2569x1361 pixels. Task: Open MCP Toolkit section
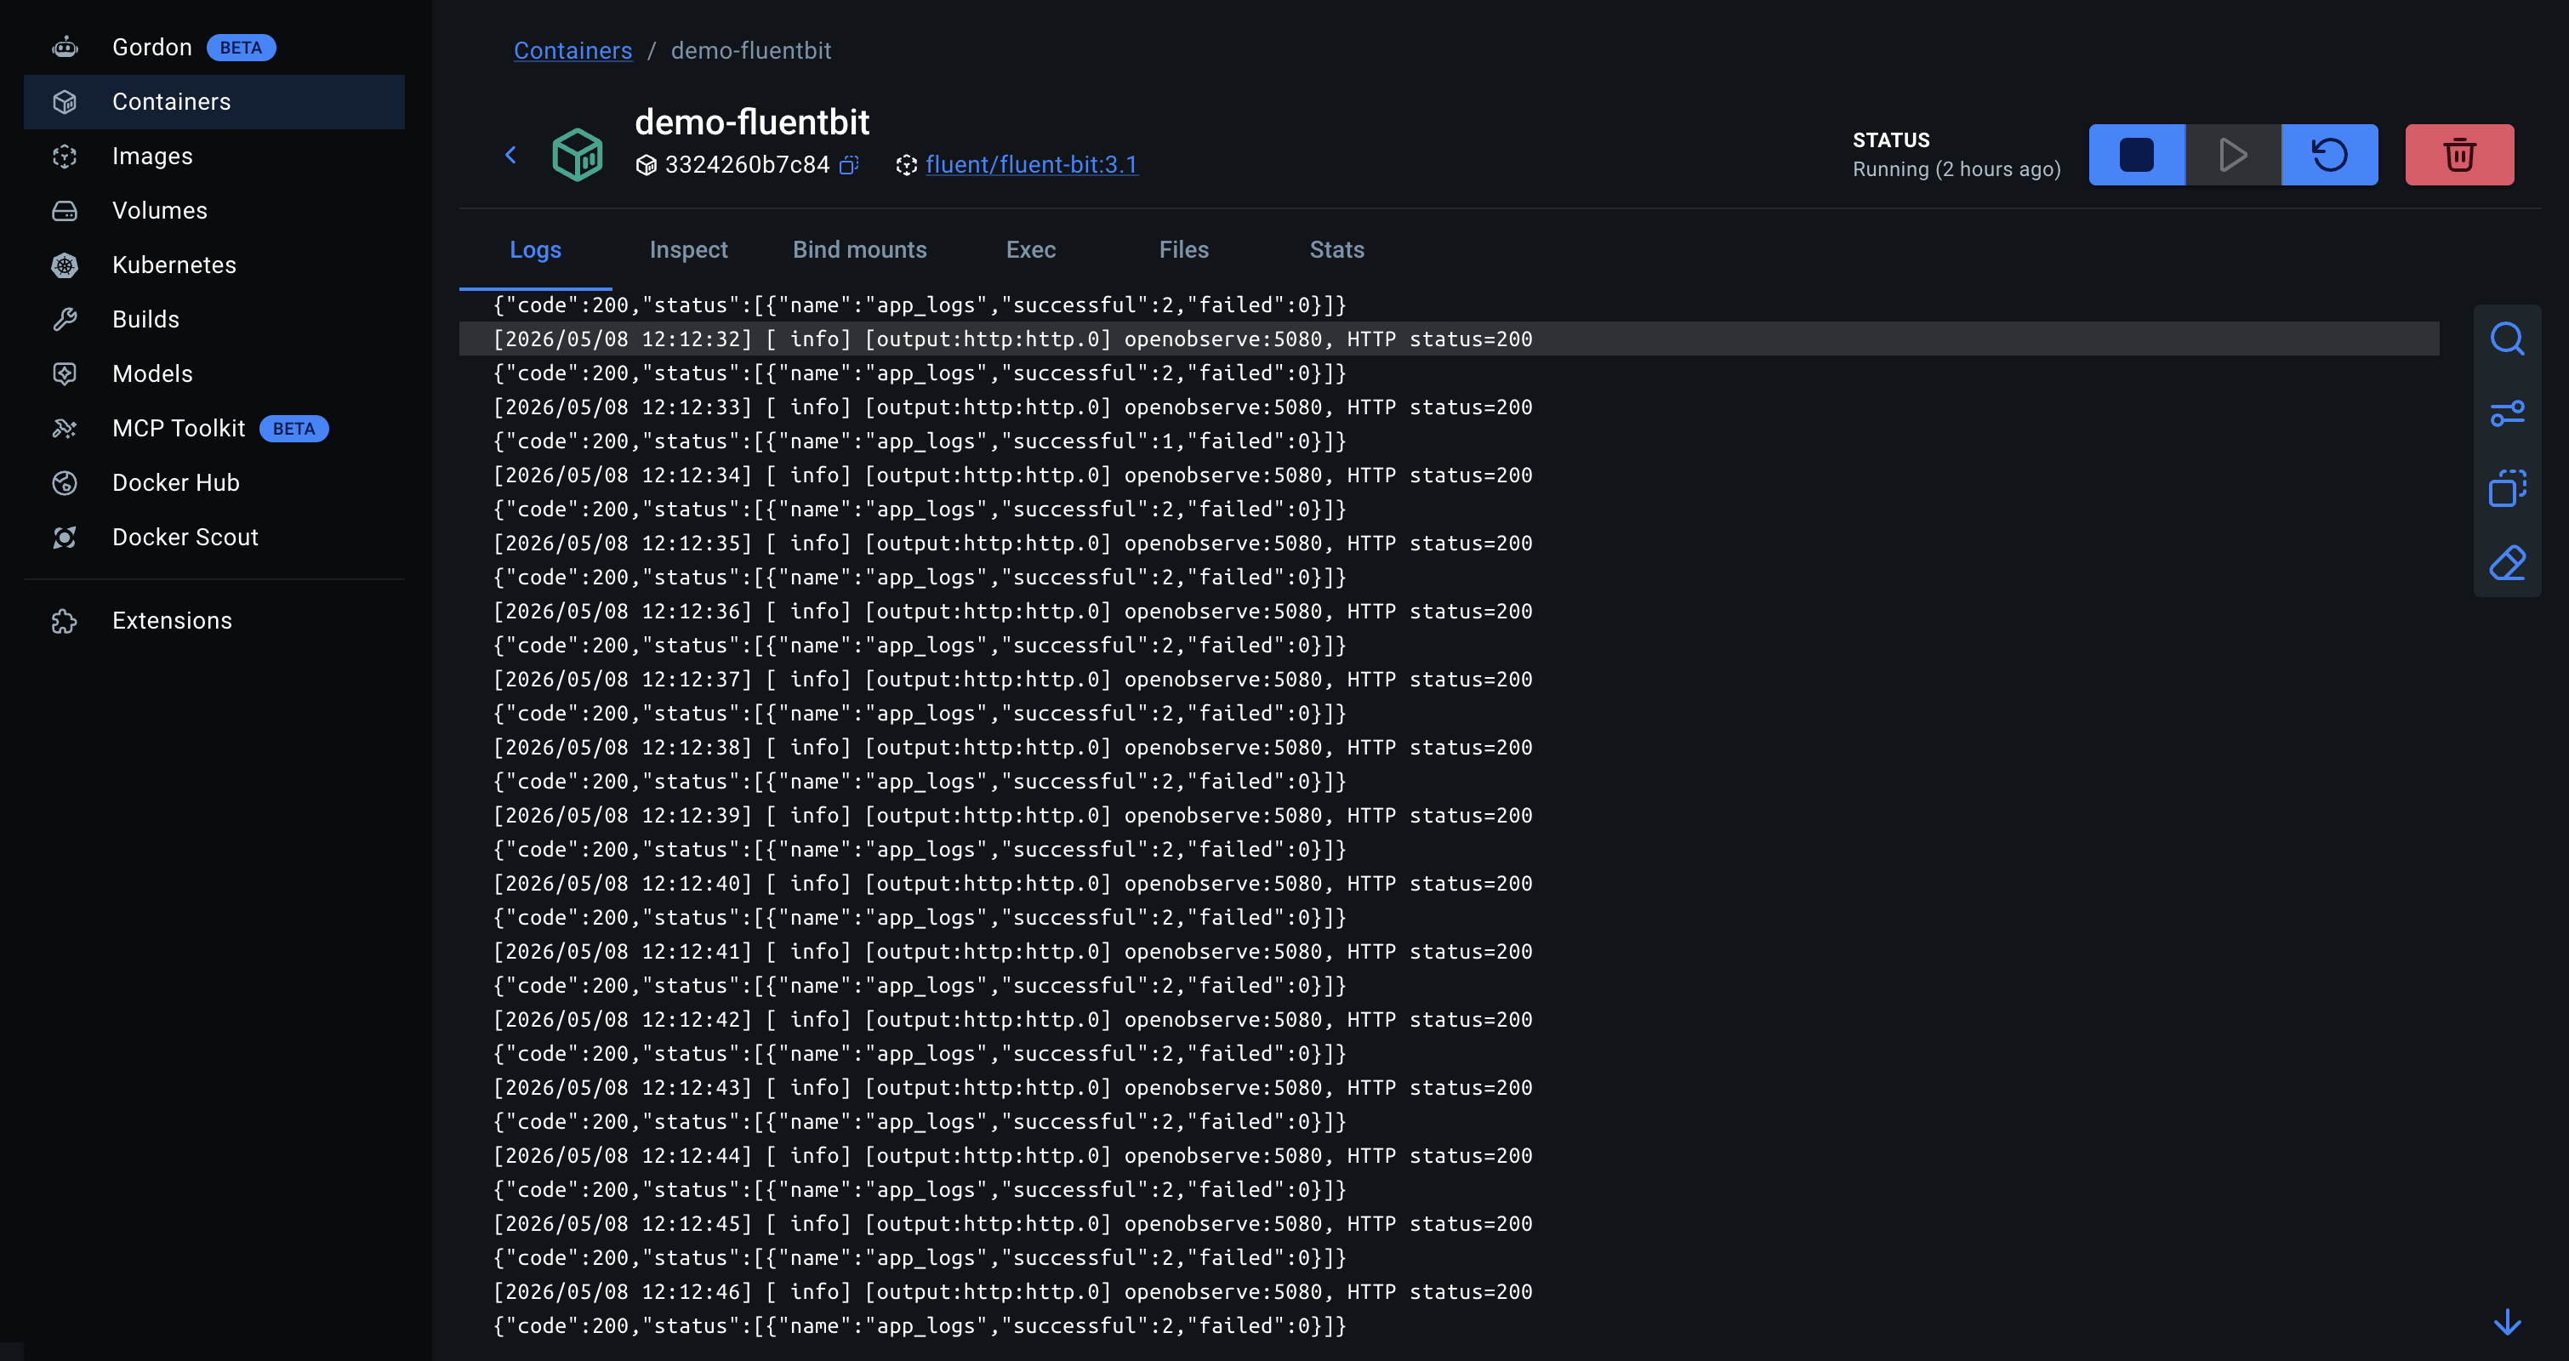click(214, 429)
